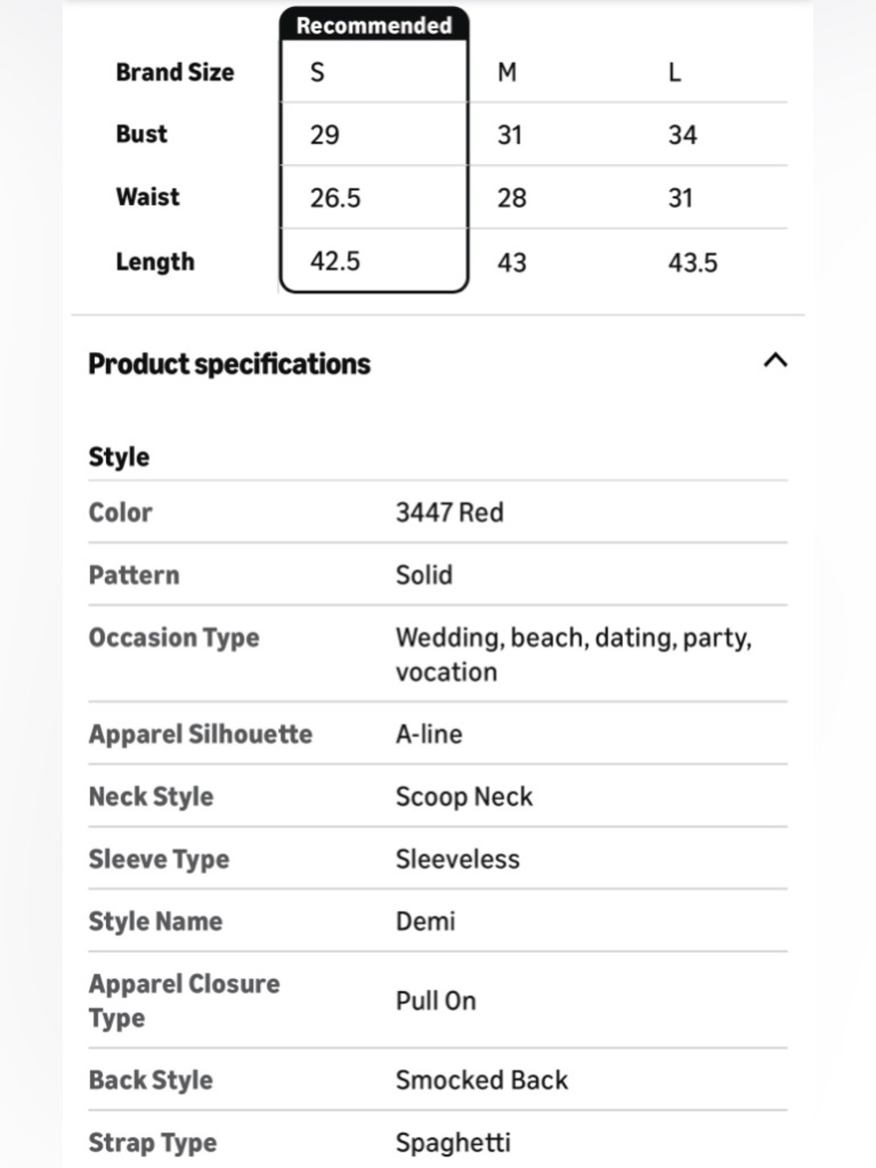Click the Product specifications heading
This screenshot has width=876, height=1168.
point(230,364)
